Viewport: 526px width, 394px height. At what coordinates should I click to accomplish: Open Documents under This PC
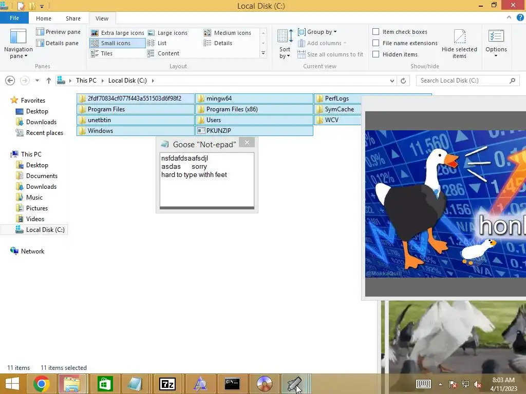(37, 176)
